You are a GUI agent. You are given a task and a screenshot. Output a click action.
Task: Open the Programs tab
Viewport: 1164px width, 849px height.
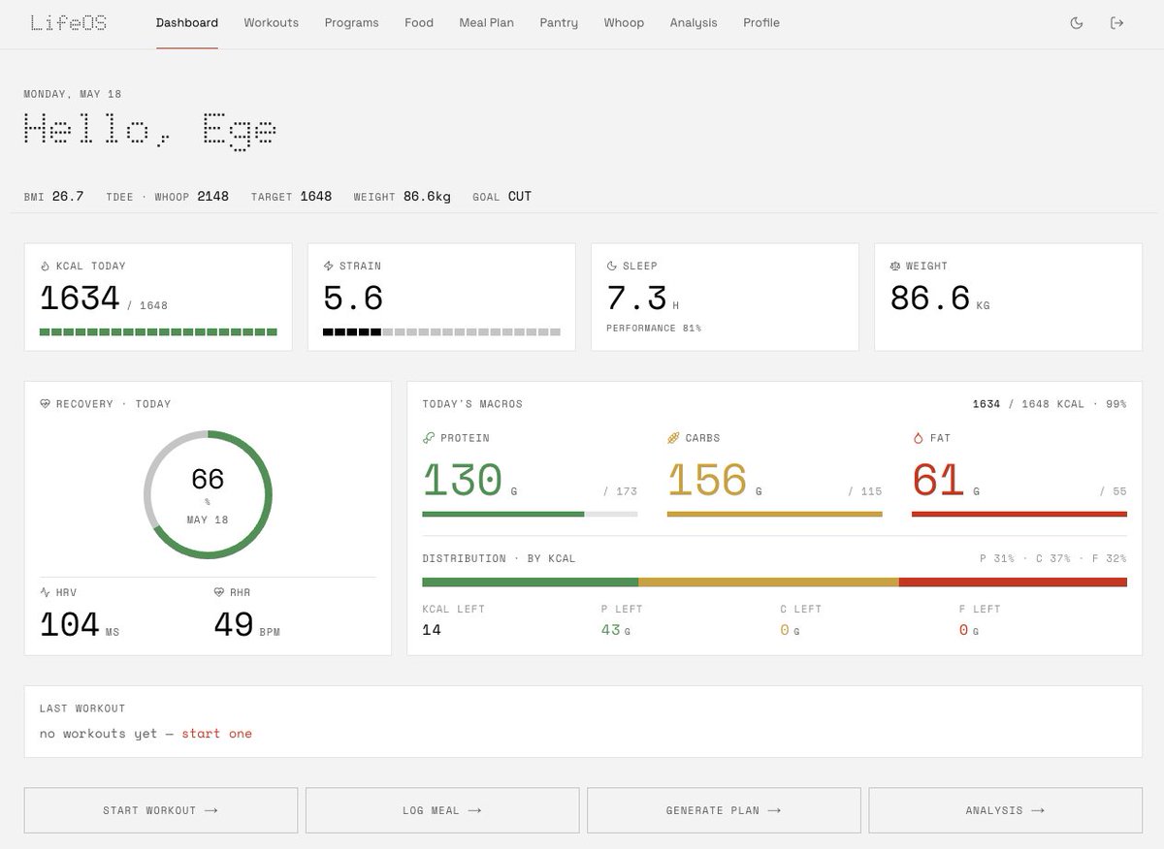[x=352, y=22]
